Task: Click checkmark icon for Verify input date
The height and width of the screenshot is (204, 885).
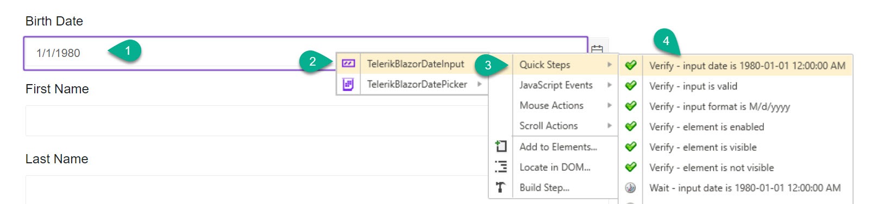Action: (630, 65)
